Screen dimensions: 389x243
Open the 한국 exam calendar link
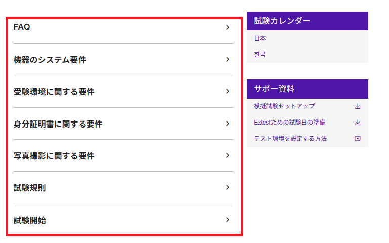click(x=260, y=54)
